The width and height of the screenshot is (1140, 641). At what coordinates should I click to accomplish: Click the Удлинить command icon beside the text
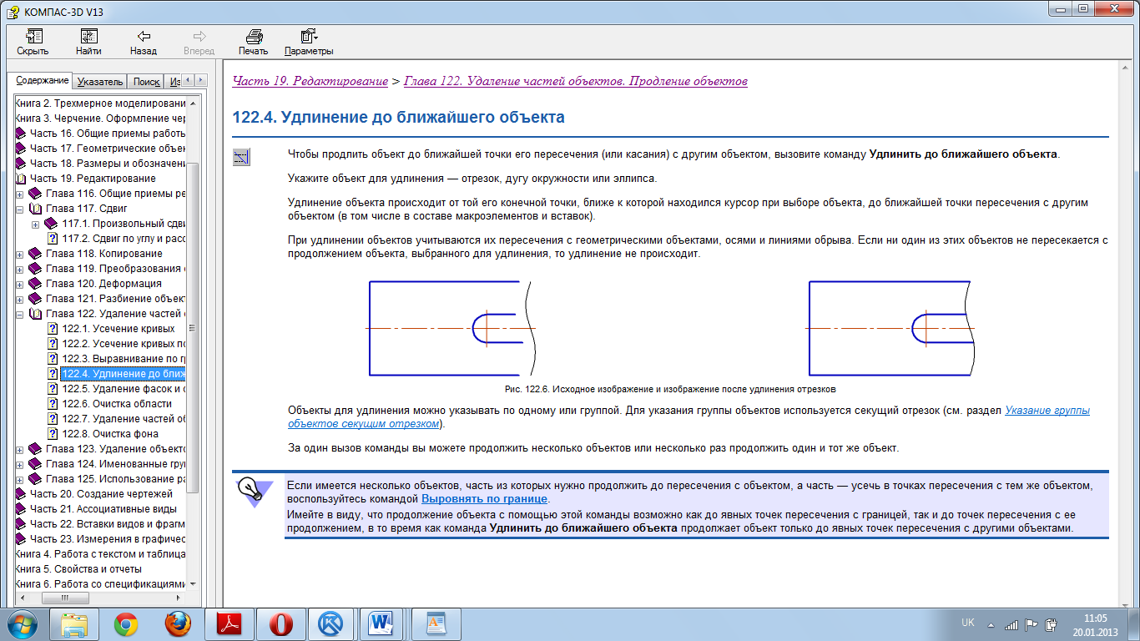tap(242, 158)
